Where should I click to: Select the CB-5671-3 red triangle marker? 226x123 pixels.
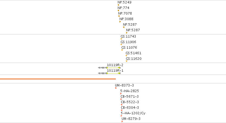pos(121,99)
